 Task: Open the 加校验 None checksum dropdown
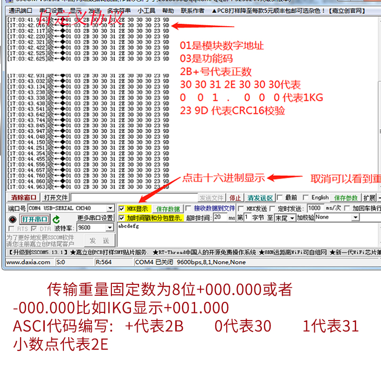(x=355, y=217)
